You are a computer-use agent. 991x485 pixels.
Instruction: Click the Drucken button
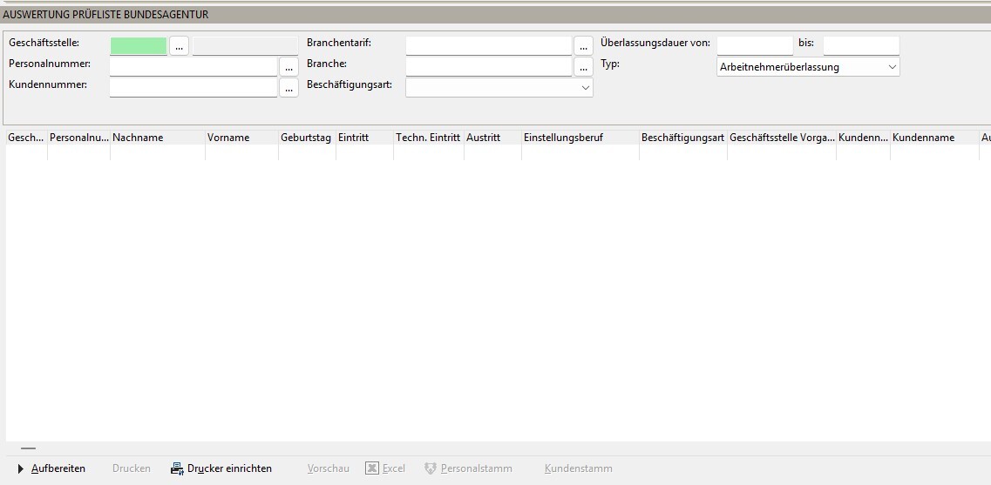click(x=132, y=468)
